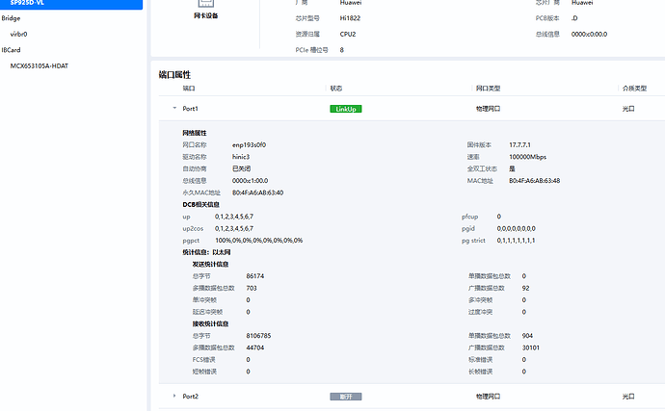Click the MAC address B0:4F:A6:AB:63:48
The width and height of the screenshot is (665, 411).
coord(534,181)
